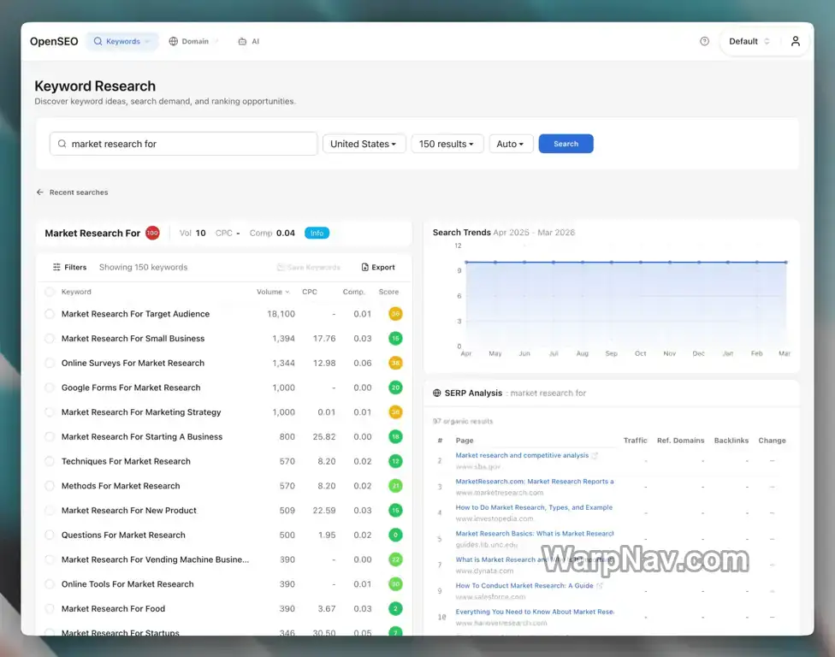Click the Save Keywords button
835x657 pixels.
[x=308, y=267]
